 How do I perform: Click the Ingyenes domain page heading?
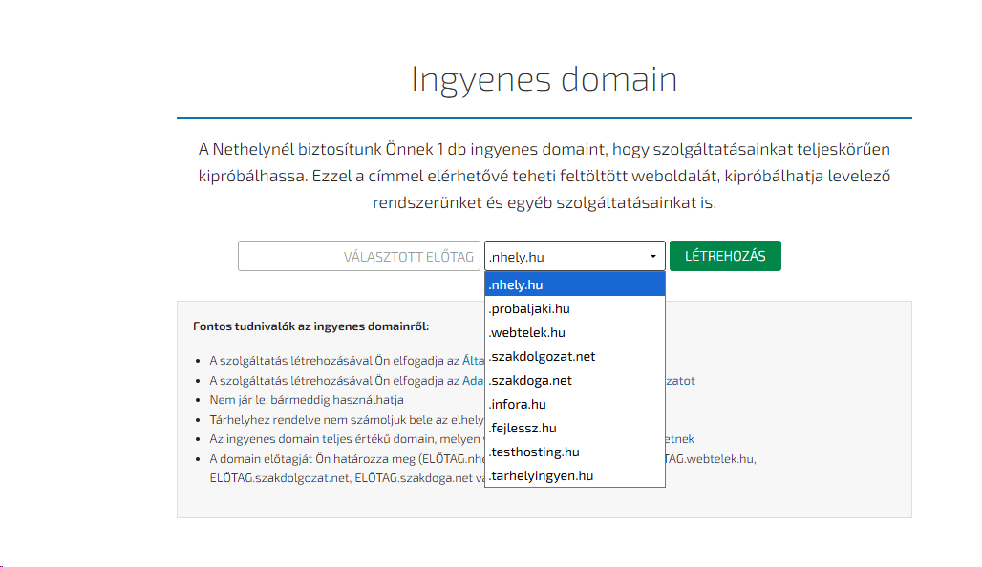point(544,79)
